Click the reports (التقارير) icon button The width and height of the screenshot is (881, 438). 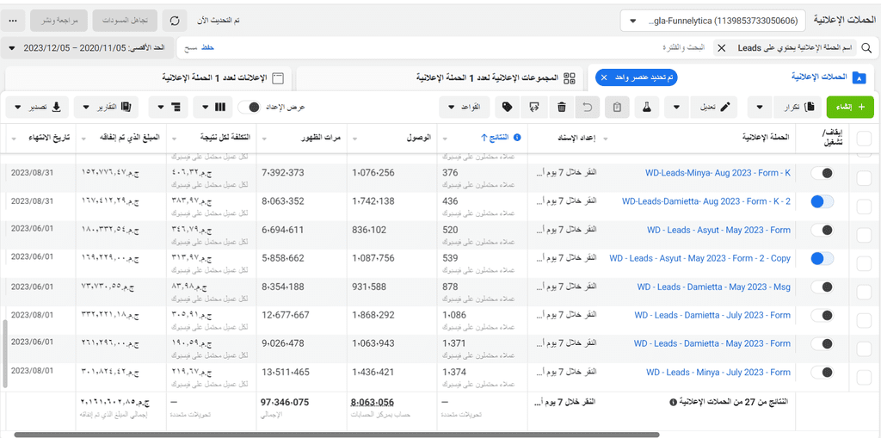coord(126,107)
